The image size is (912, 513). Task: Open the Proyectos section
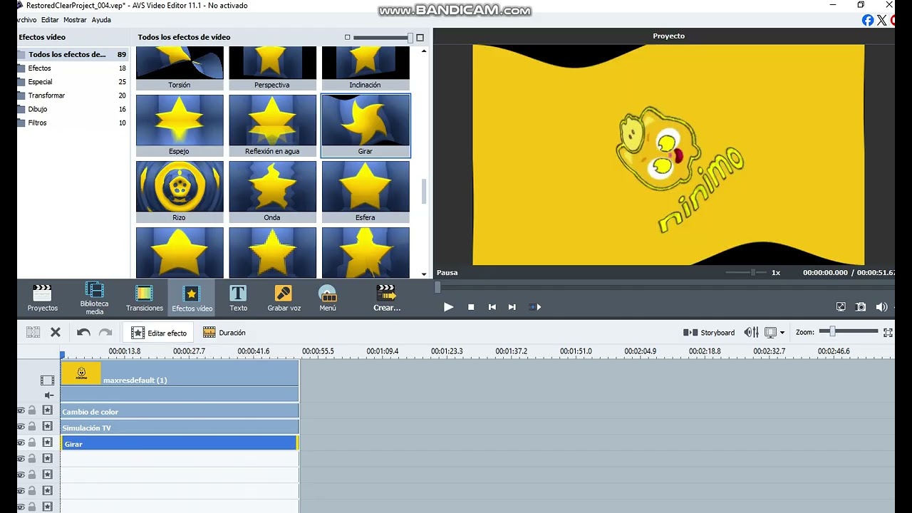42,298
